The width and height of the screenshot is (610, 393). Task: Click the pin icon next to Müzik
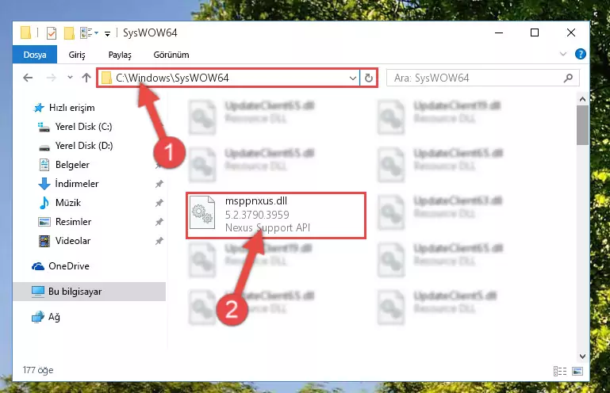click(x=159, y=203)
